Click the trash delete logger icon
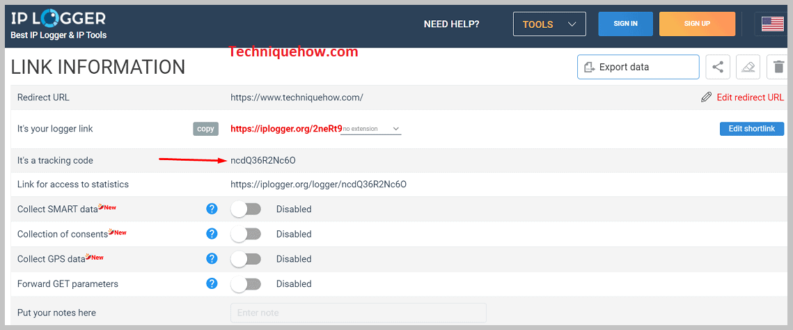The width and height of the screenshot is (793, 330). click(x=778, y=68)
